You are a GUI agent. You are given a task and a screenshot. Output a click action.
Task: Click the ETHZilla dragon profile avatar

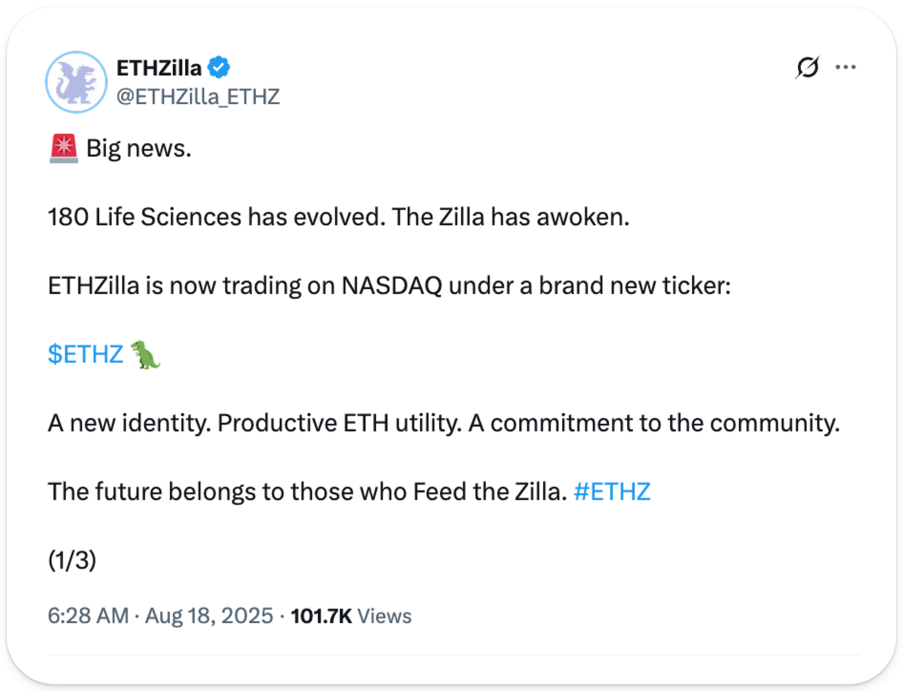(76, 82)
